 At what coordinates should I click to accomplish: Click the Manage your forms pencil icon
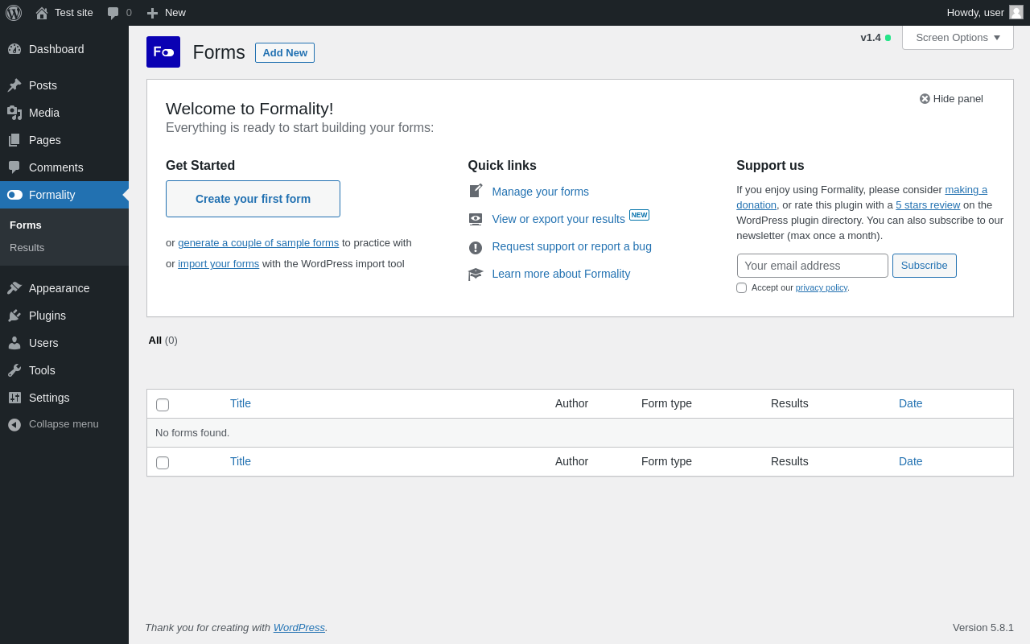point(476,192)
